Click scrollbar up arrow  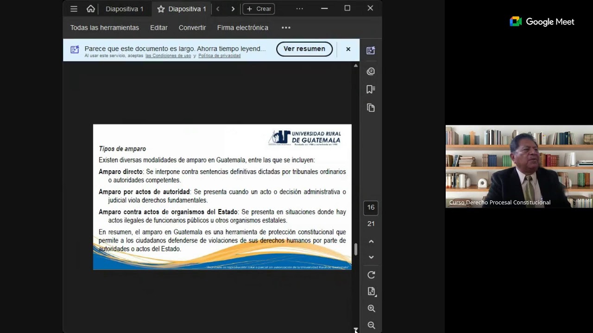tap(356, 66)
